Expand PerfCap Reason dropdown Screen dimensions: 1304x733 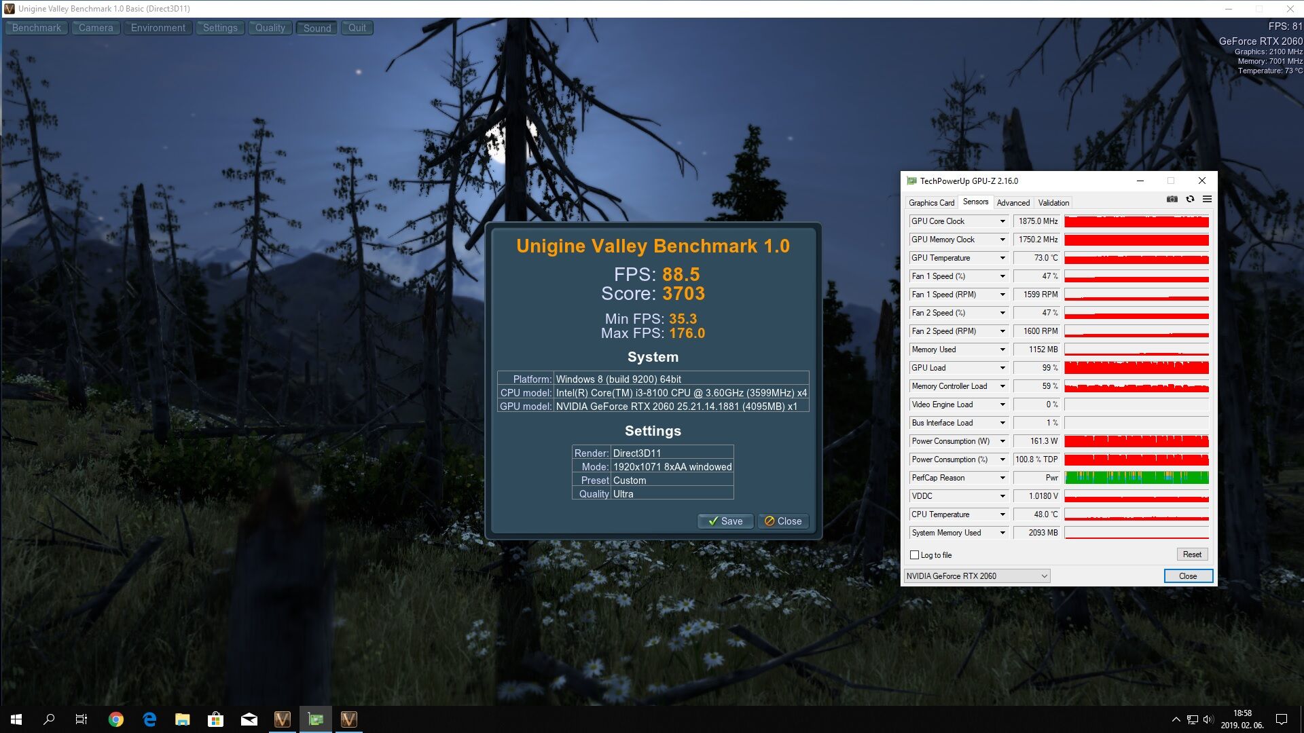(x=1002, y=478)
